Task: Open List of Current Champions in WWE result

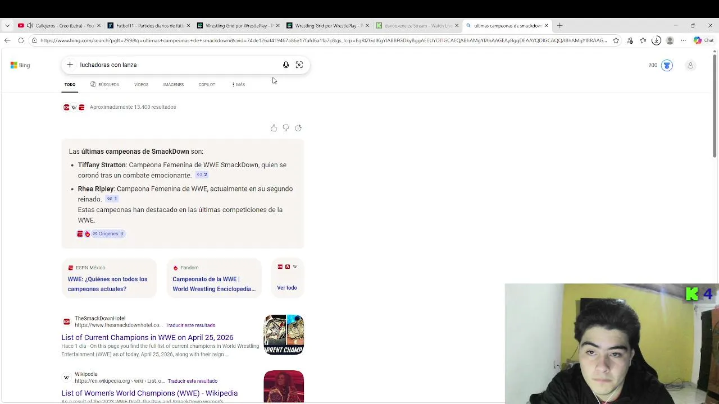Action: (147, 337)
